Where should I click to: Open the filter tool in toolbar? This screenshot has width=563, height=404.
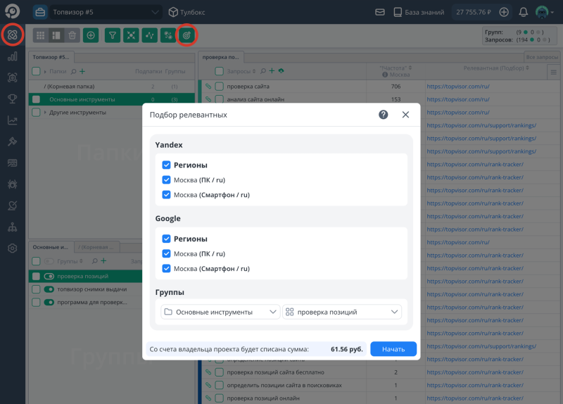(x=112, y=34)
